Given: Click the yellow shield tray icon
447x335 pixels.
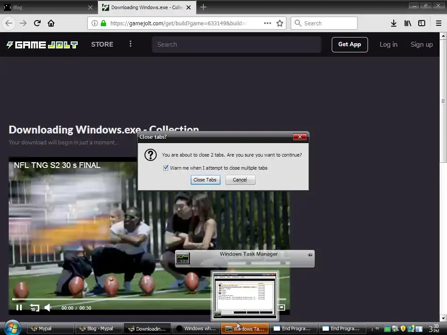Looking at the screenshot, I should click(403, 329).
